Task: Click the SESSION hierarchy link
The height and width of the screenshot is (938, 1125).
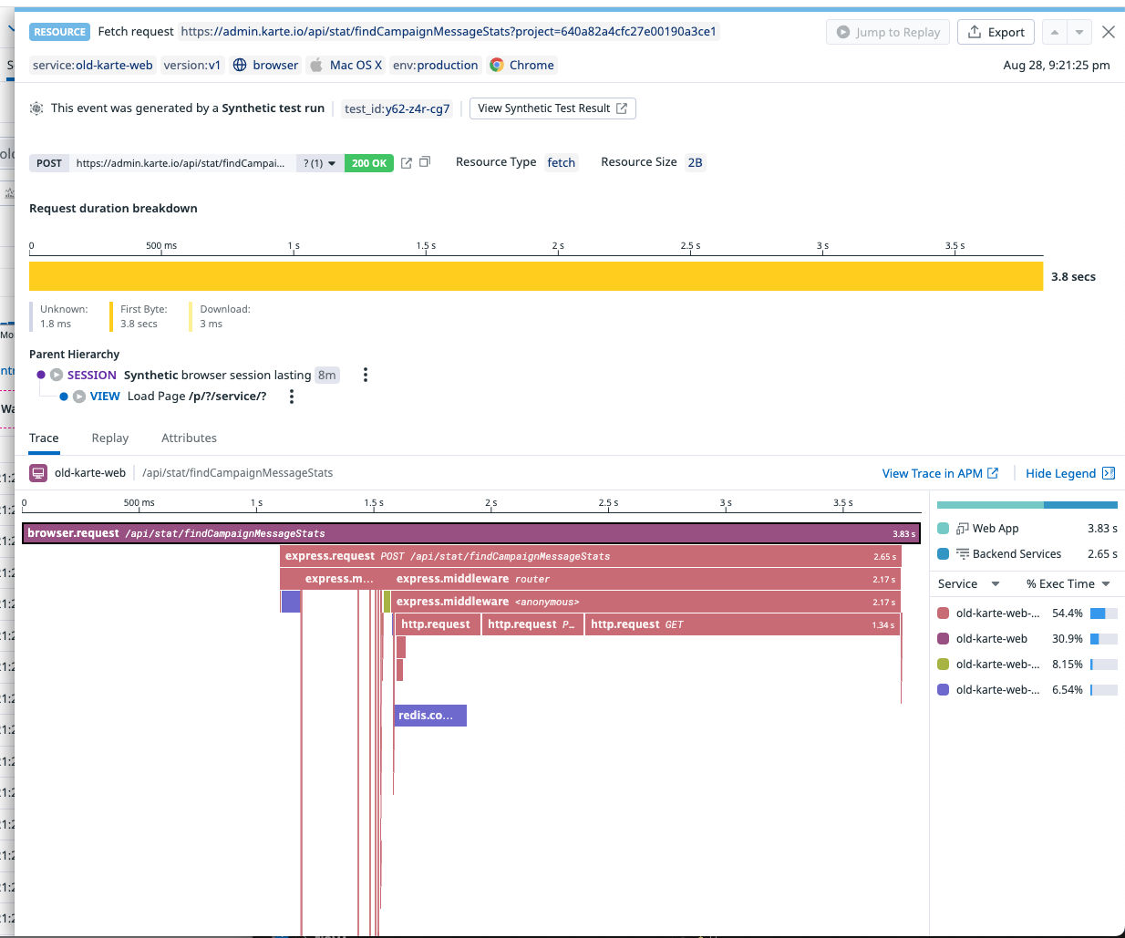Action: (x=92, y=375)
